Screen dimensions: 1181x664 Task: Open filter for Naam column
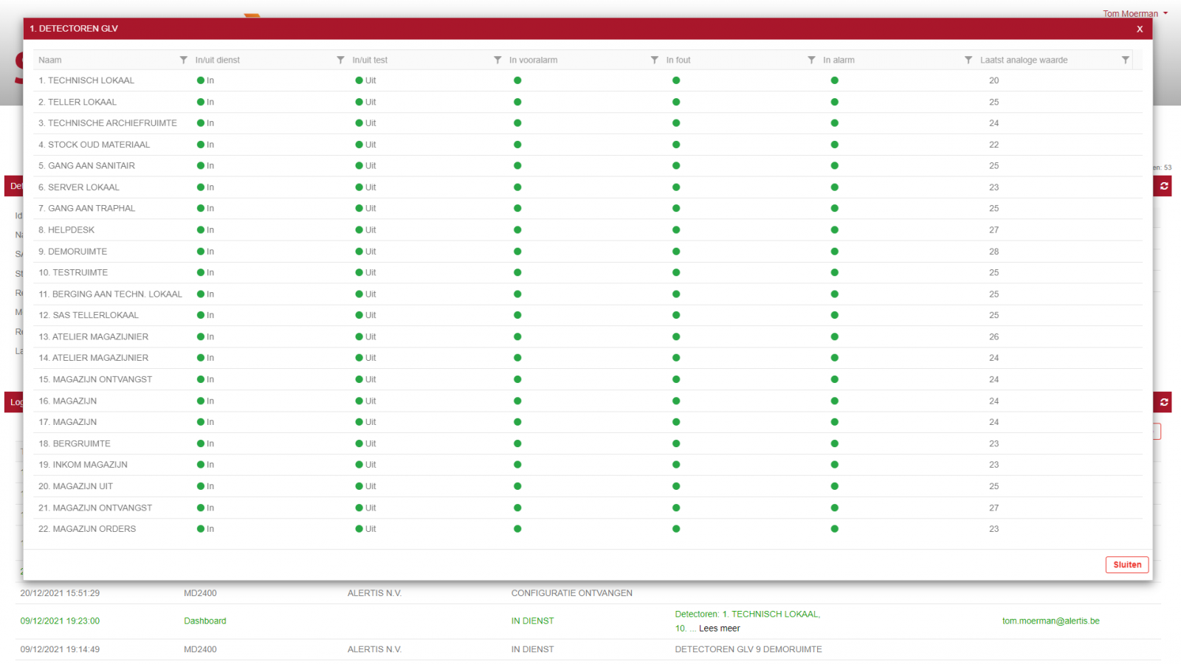[183, 60]
